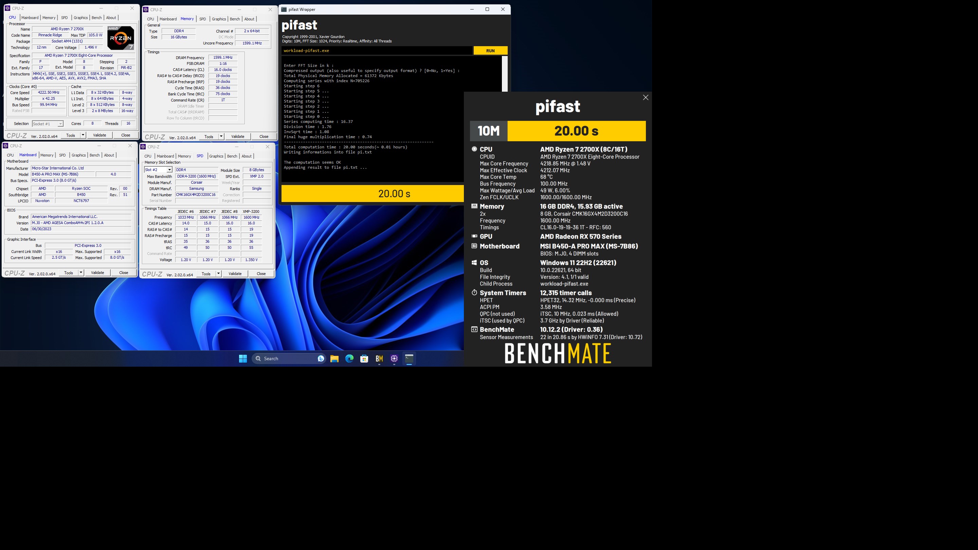
Task: Click the GPU section icon in BenchMate overlay
Action: pos(474,236)
